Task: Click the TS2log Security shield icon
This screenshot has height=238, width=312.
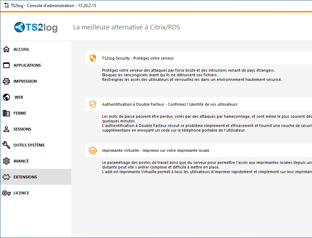Action: tap(93, 58)
